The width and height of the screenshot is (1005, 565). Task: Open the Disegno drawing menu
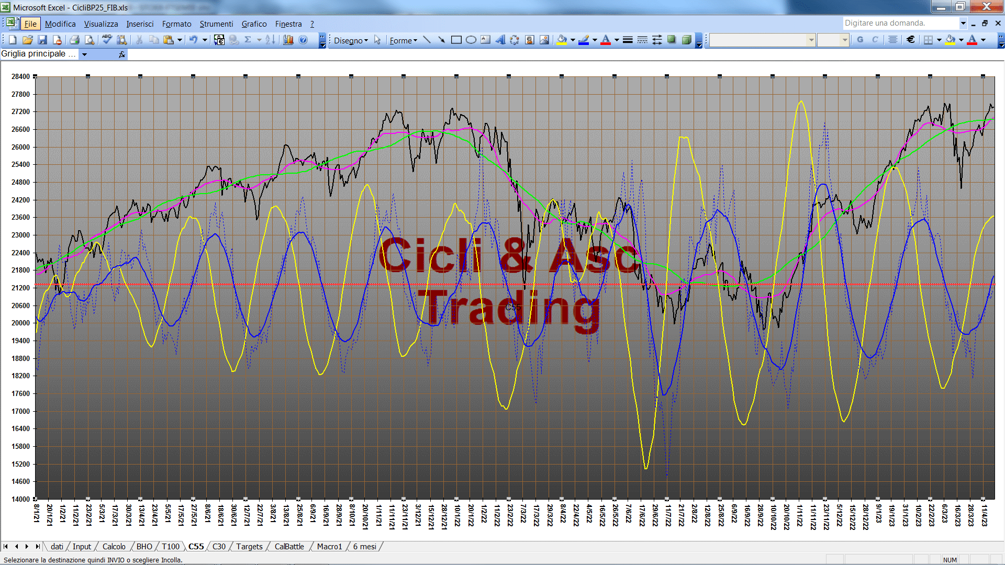(x=351, y=40)
